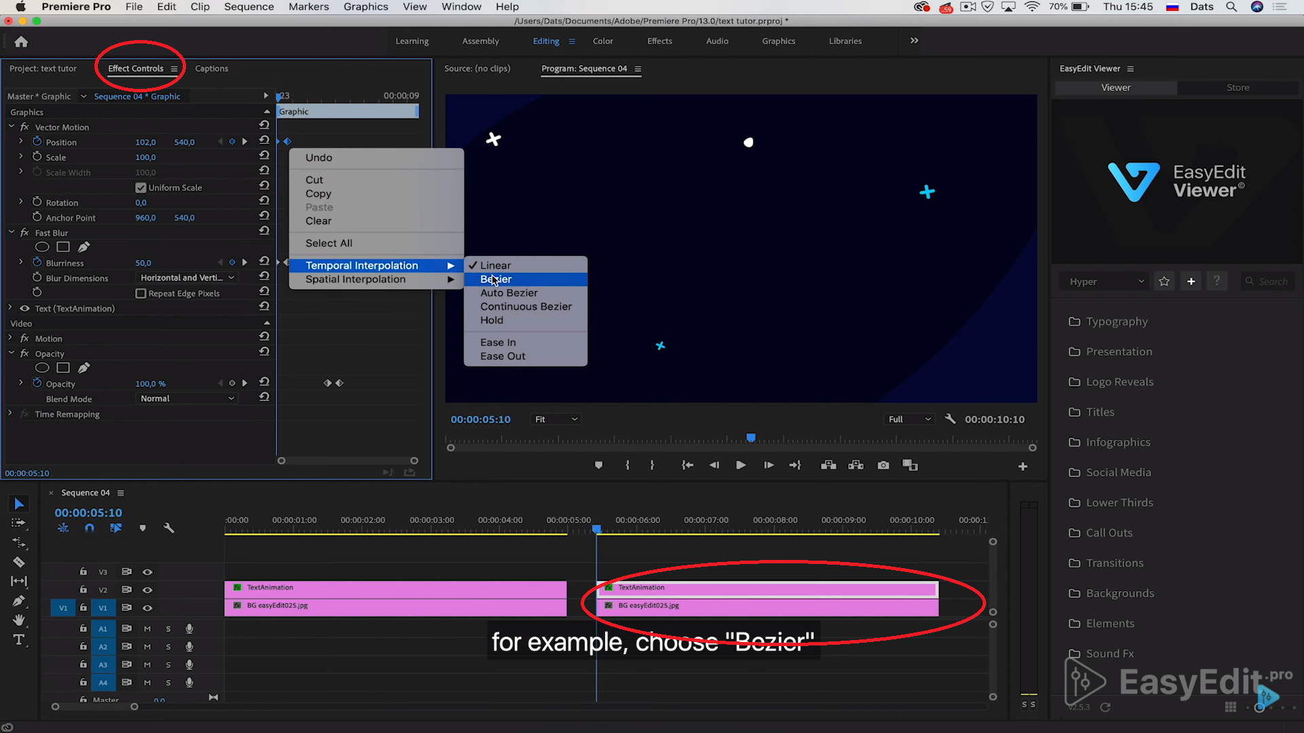Click the plus button in EasyEdit Viewer
This screenshot has width=1304, height=733.
pyautogui.click(x=1191, y=281)
